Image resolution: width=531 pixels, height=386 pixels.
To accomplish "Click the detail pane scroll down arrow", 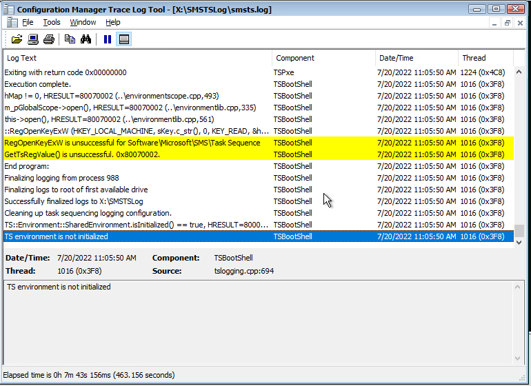I will click(x=517, y=358).
